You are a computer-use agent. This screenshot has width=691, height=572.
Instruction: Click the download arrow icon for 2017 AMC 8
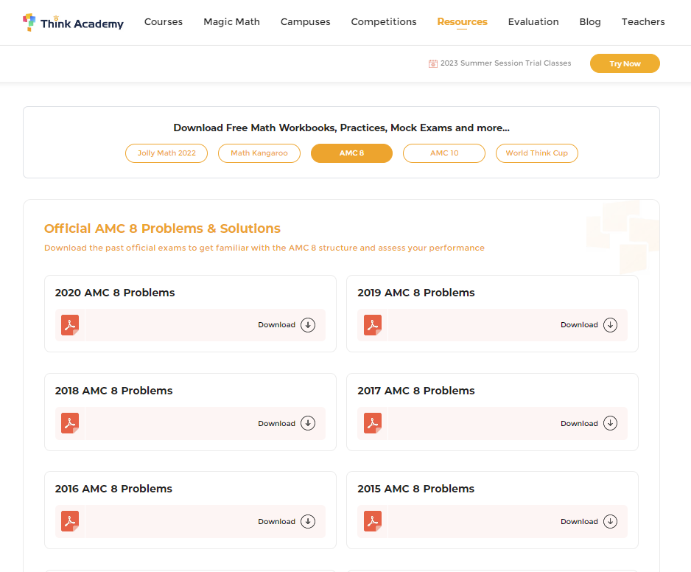pos(611,423)
